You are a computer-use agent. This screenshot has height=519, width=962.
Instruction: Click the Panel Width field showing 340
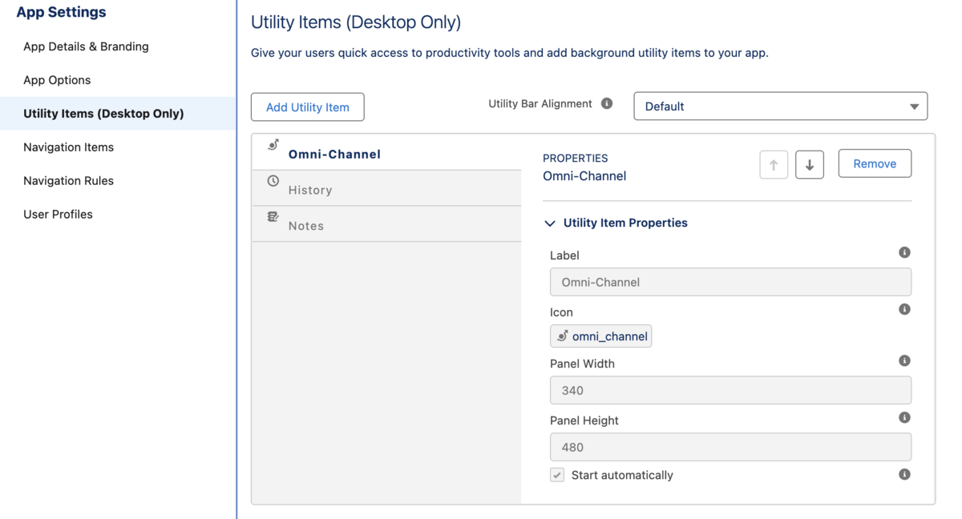tap(730, 390)
